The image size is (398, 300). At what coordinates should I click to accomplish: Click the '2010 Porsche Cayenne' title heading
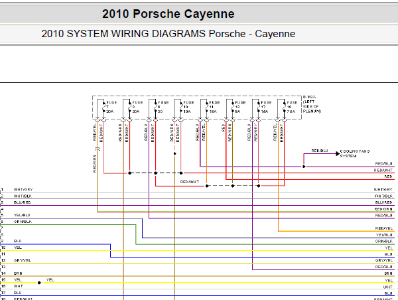168,14
